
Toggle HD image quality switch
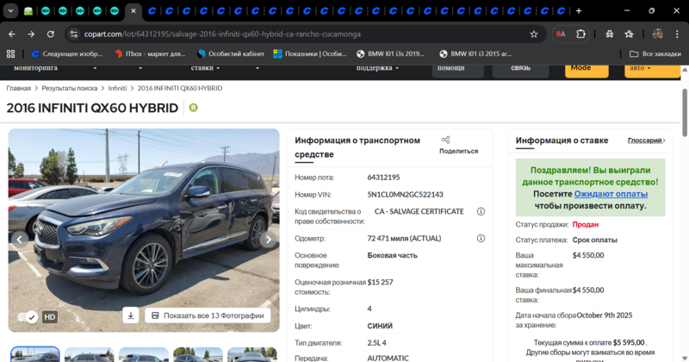[28, 316]
